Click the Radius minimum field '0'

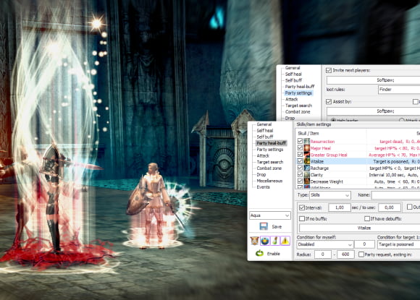pyautogui.click(x=323, y=254)
